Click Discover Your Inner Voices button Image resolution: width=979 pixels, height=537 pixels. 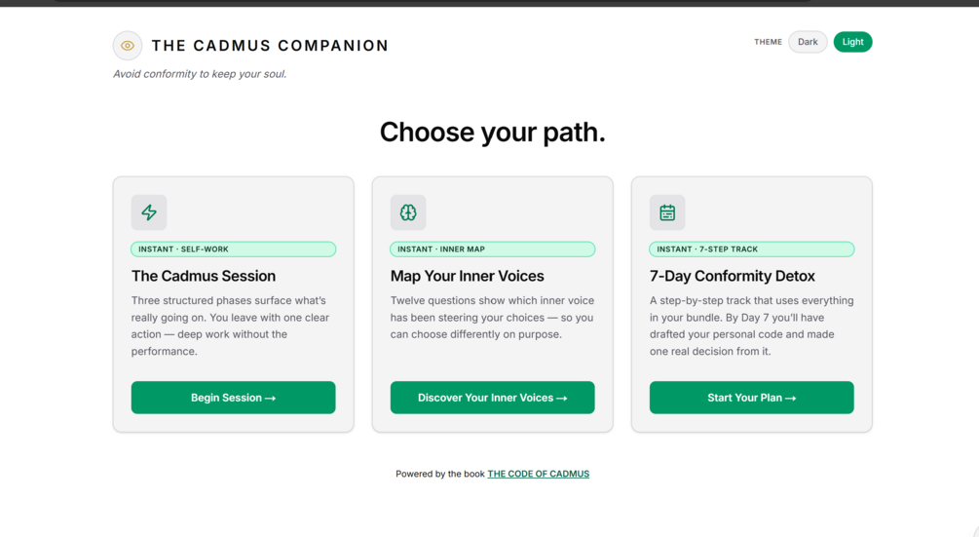[x=492, y=398]
